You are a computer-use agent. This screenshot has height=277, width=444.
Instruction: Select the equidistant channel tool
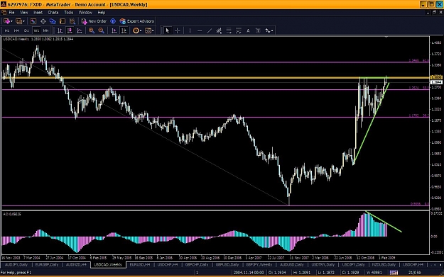[219, 30]
